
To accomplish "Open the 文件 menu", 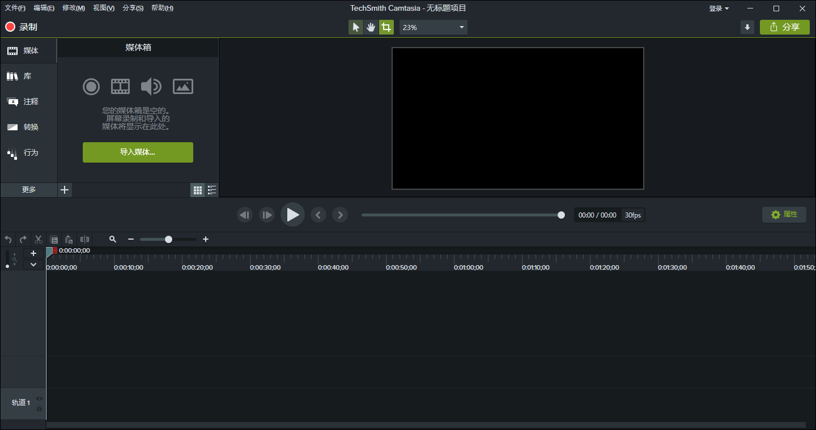I will pos(15,8).
